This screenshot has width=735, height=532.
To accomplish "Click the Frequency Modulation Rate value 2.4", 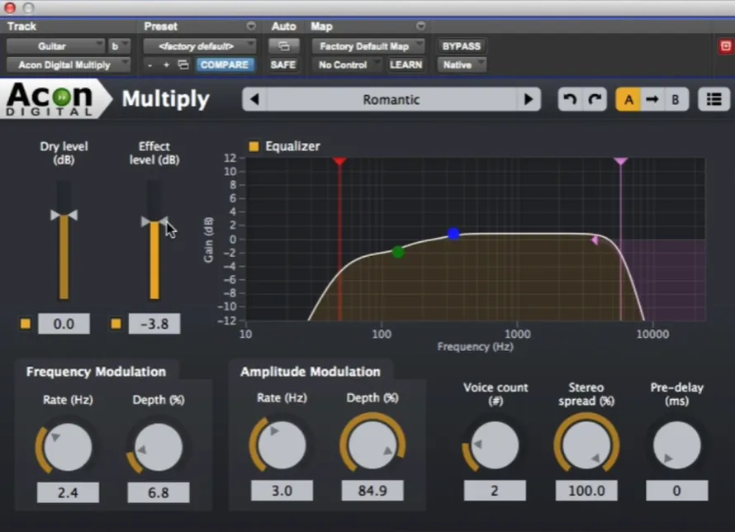I will point(68,492).
